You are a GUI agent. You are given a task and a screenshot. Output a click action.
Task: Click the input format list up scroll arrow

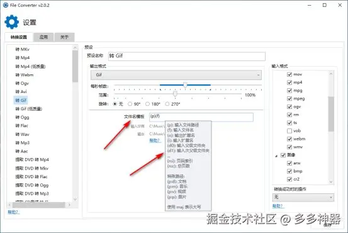[331, 74]
